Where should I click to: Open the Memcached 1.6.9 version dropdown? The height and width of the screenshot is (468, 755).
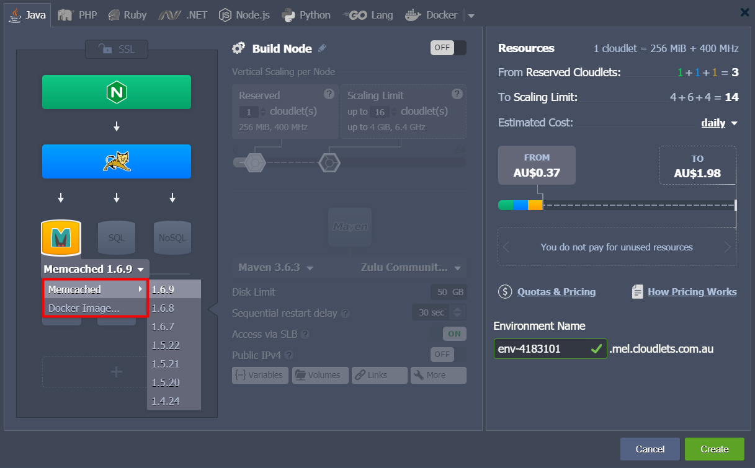point(95,269)
